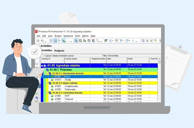Image resolution: width=194 pixels, height=128 pixels.
Task: Toggle the highlighted Gantt Chart layout icon
Action: pos(55,41)
